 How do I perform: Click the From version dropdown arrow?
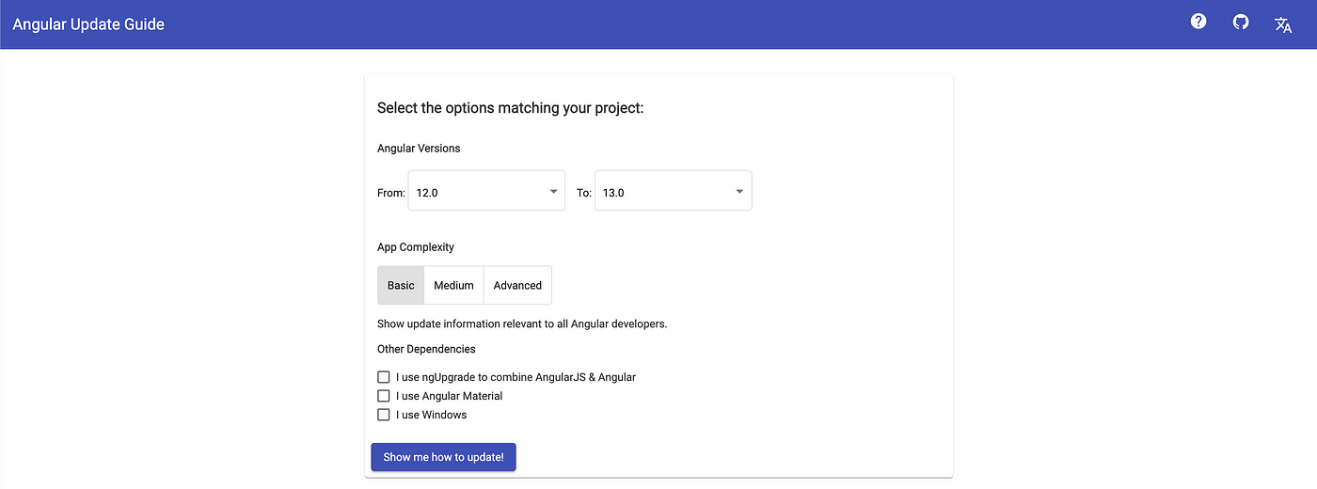click(x=553, y=192)
